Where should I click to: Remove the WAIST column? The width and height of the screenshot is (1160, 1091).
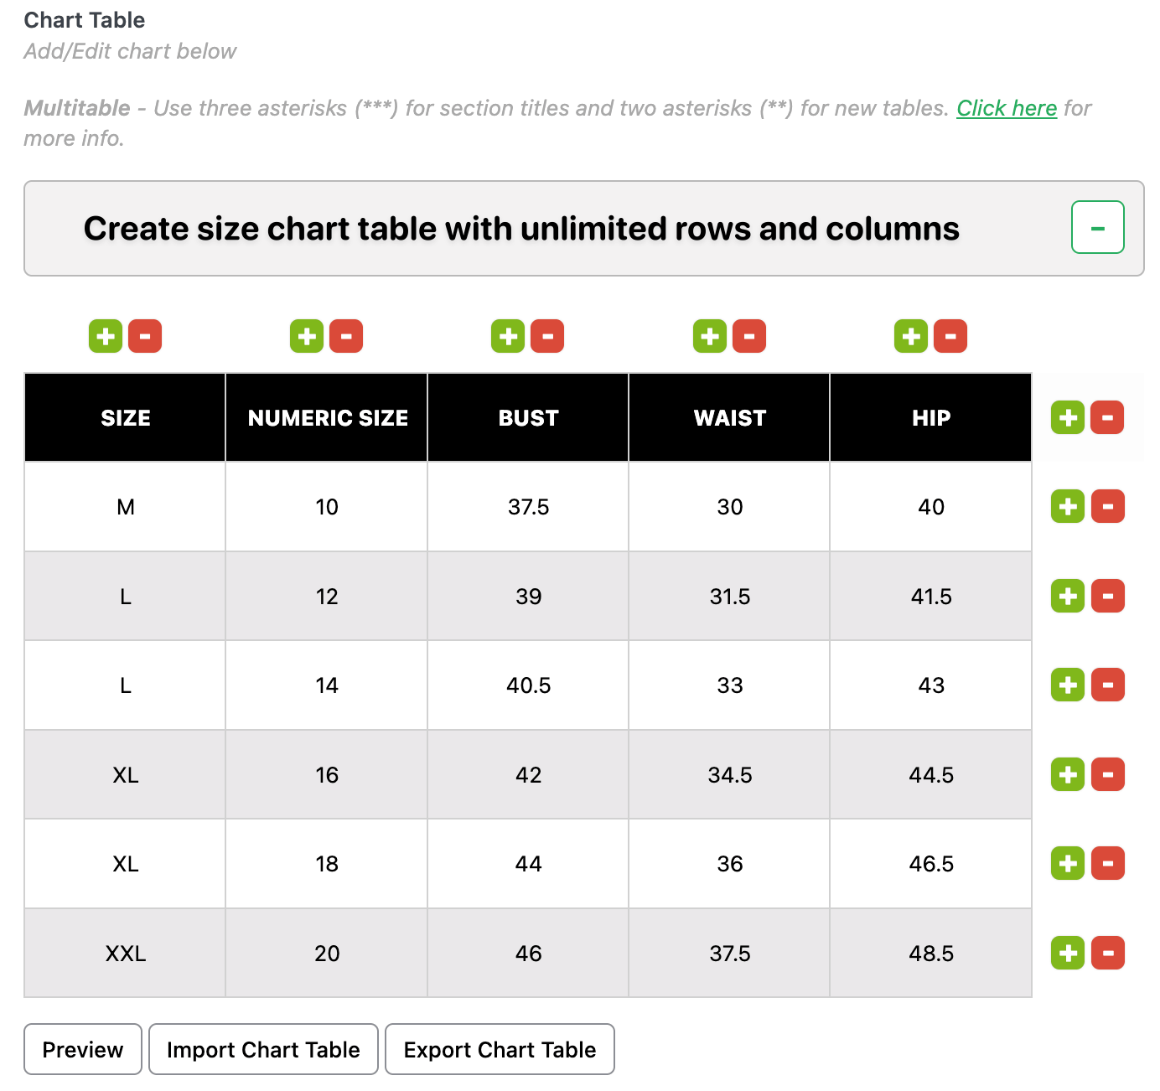(x=749, y=335)
